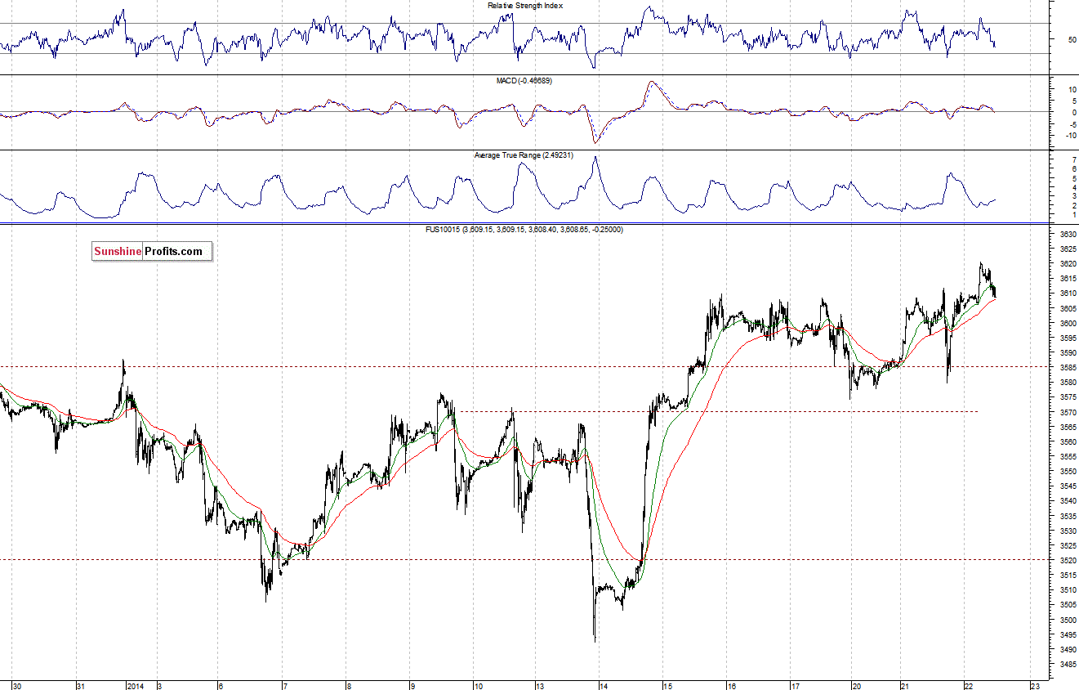Click the 3620 price axis label

point(1067,263)
